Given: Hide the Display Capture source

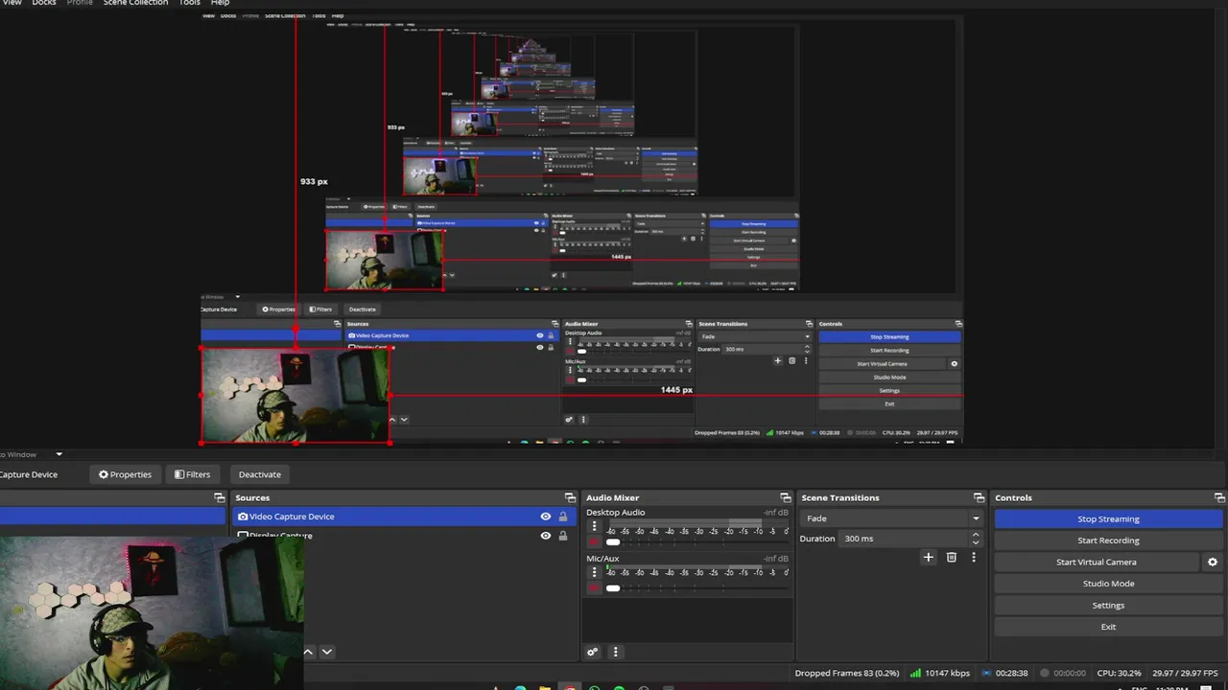Looking at the screenshot, I should point(545,536).
